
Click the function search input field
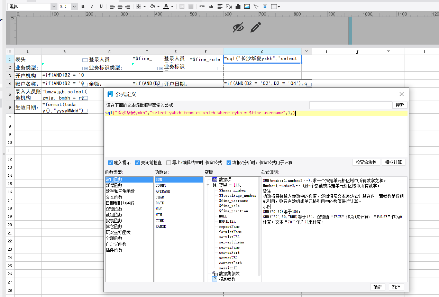[x=350, y=105]
